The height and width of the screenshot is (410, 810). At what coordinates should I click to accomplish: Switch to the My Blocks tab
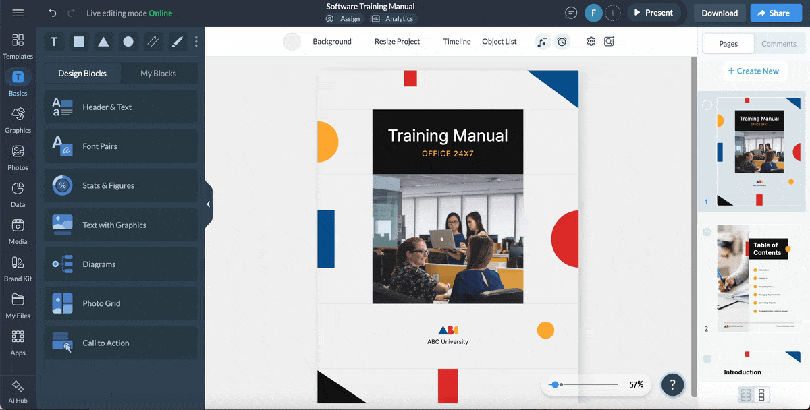[159, 73]
